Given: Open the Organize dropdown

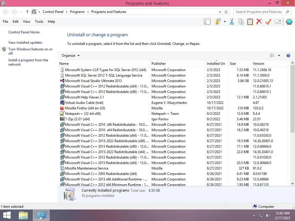Looking at the screenshot, I should click(71, 56).
